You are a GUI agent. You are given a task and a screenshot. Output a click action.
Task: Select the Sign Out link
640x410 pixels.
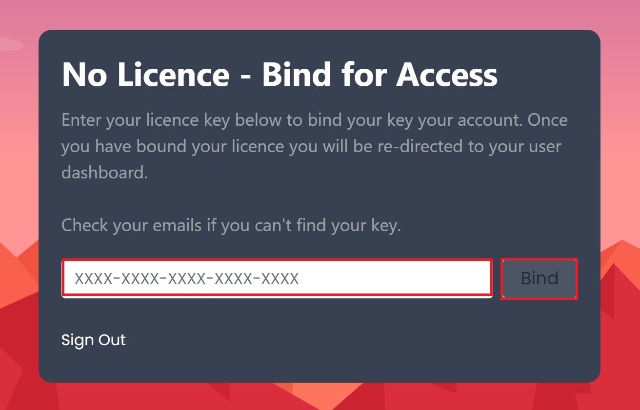point(94,340)
